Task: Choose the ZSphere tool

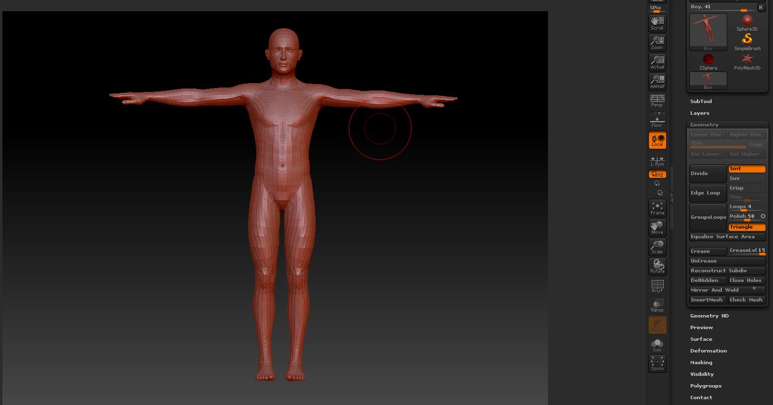Action: click(x=708, y=61)
